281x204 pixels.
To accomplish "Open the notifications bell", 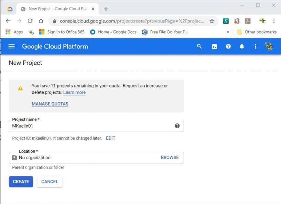I will (242, 46).
